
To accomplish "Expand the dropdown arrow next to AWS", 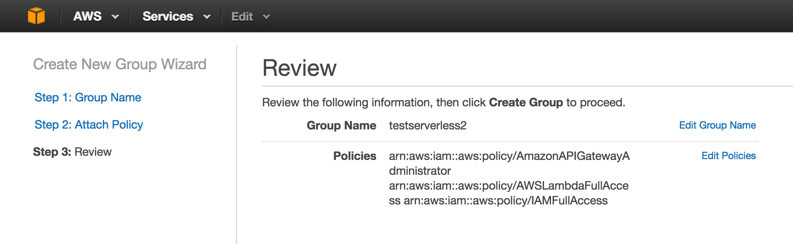I will (x=115, y=17).
